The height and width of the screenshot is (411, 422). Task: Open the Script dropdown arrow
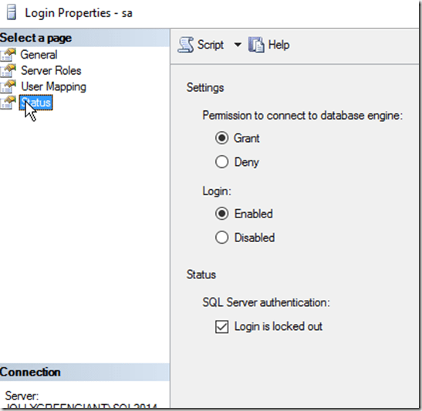click(x=238, y=45)
